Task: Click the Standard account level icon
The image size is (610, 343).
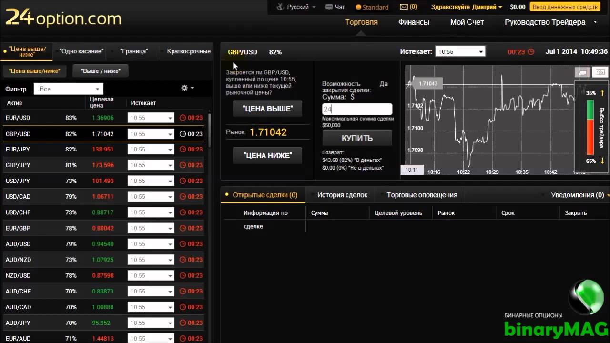Action: [358, 7]
